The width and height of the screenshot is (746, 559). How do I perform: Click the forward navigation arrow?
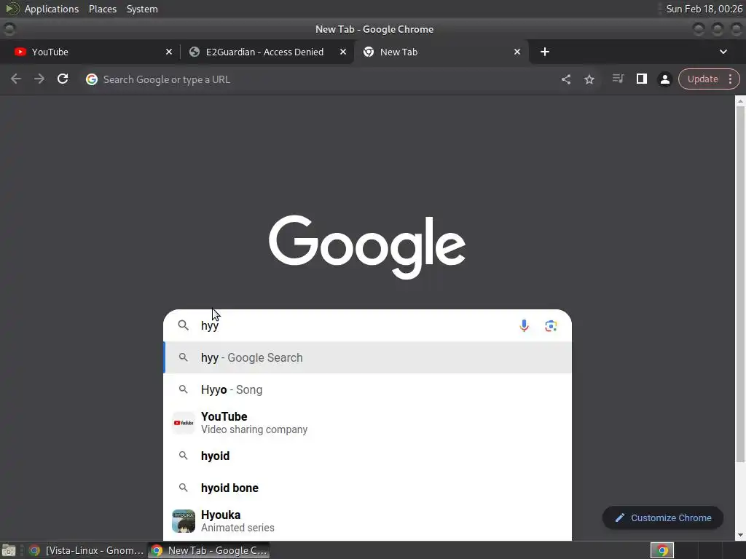[x=39, y=79]
